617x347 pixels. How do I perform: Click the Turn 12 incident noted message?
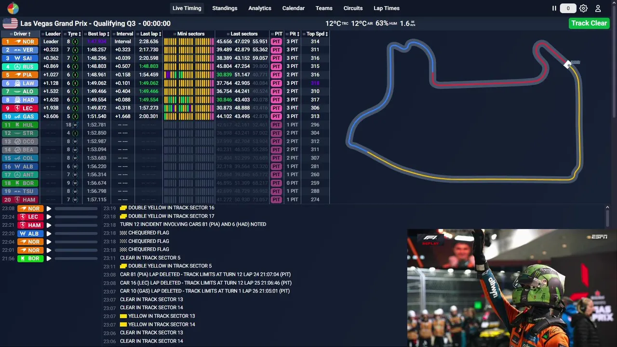(193, 224)
